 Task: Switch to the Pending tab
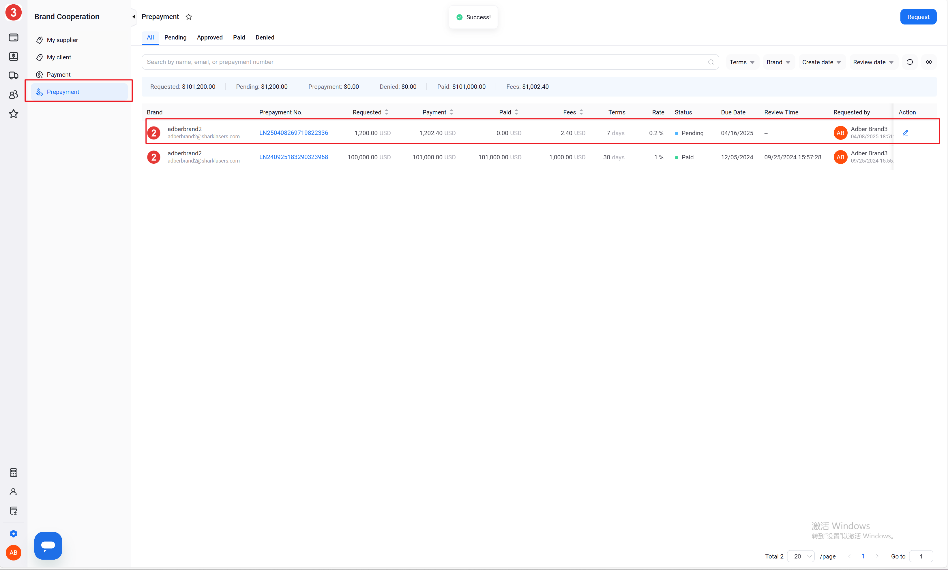click(175, 37)
